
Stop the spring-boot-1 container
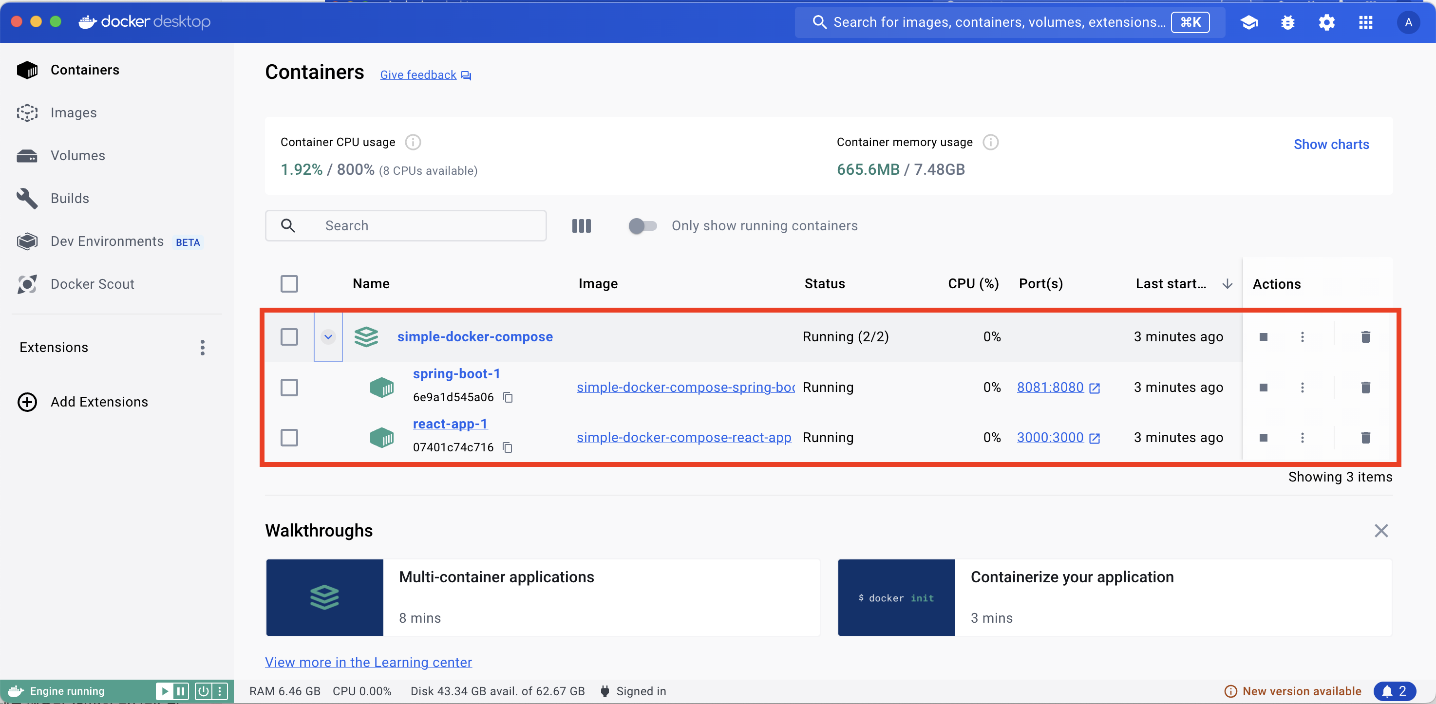point(1263,388)
